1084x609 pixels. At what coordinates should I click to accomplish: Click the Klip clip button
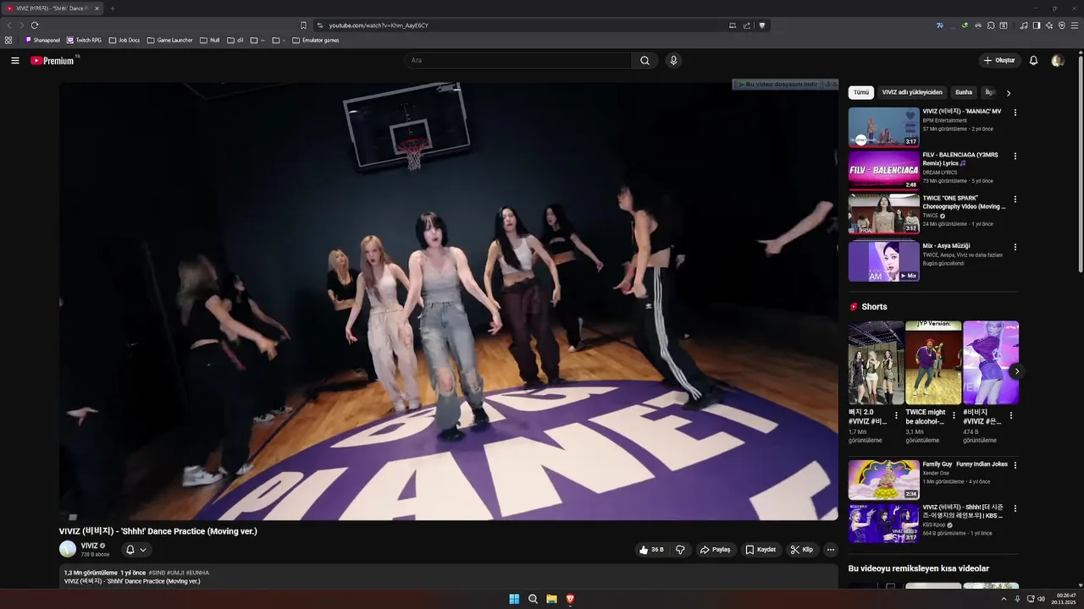[x=802, y=550]
